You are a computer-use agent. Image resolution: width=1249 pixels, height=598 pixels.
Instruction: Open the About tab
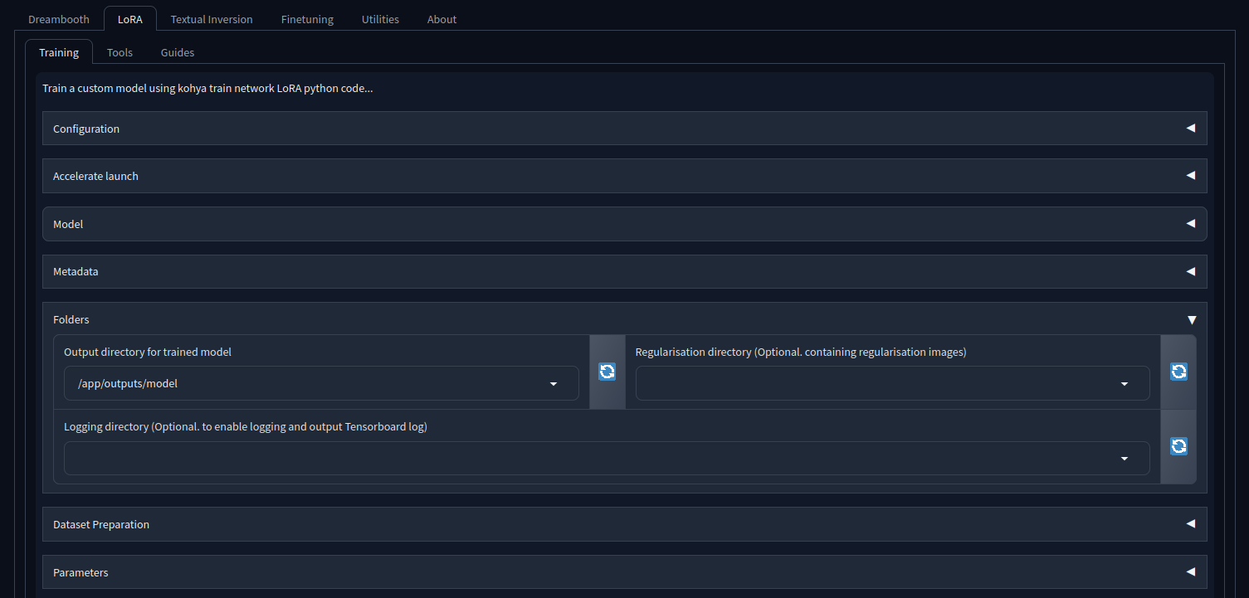[x=442, y=19]
